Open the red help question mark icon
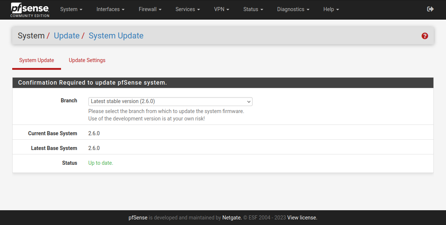This screenshot has width=446, height=225. [x=425, y=36]
